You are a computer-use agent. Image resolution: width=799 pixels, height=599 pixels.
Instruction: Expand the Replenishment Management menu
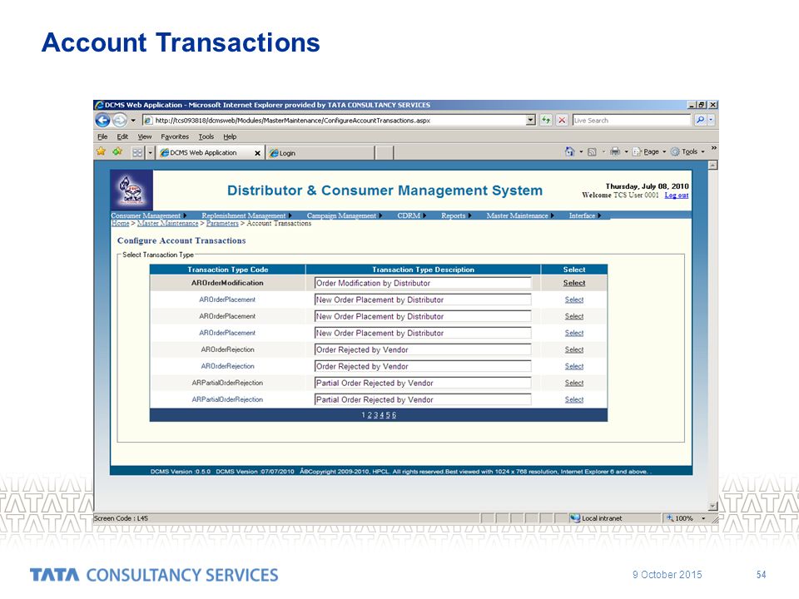[x=246, y=215]
